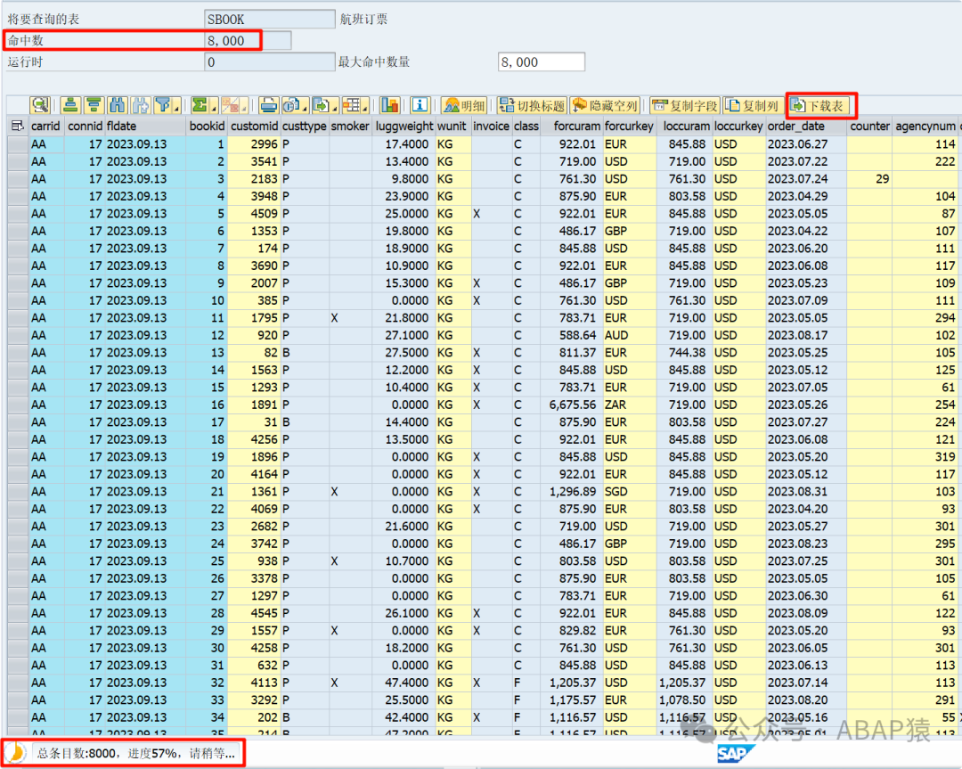Click the loading spinner icon in status bar

pyautogui.click(x=17, y=753)
